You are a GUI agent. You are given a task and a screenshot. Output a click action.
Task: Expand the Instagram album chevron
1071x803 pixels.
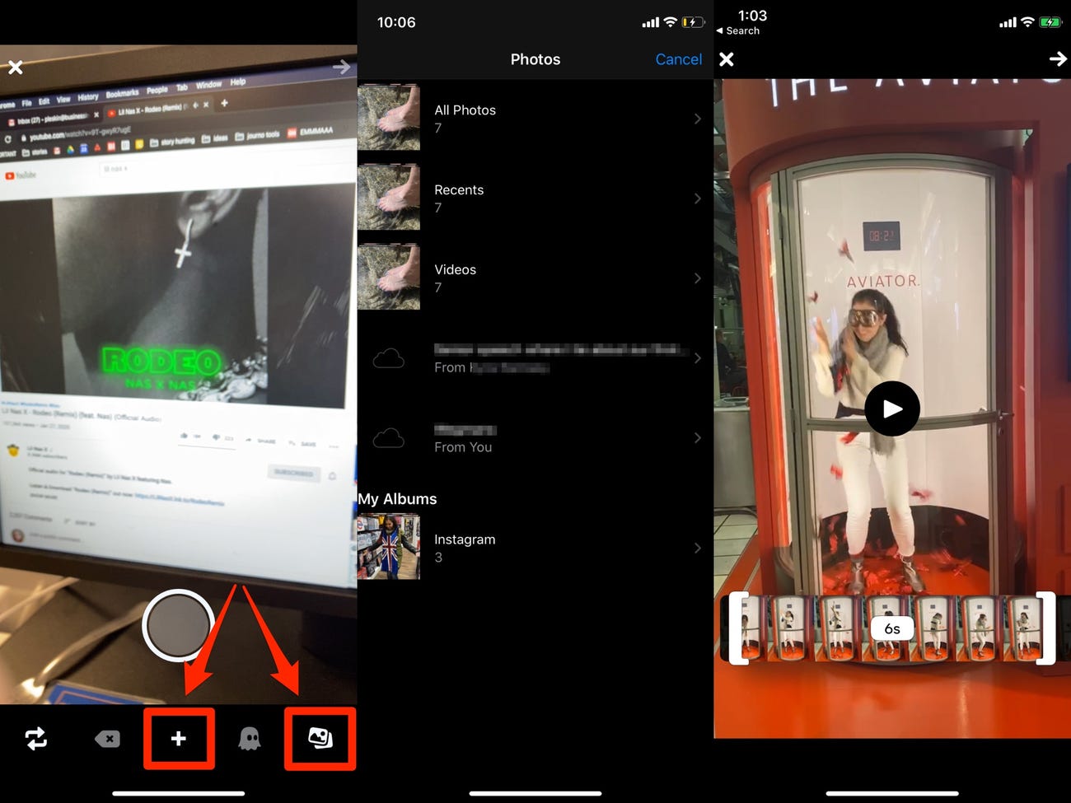[697, 548]
